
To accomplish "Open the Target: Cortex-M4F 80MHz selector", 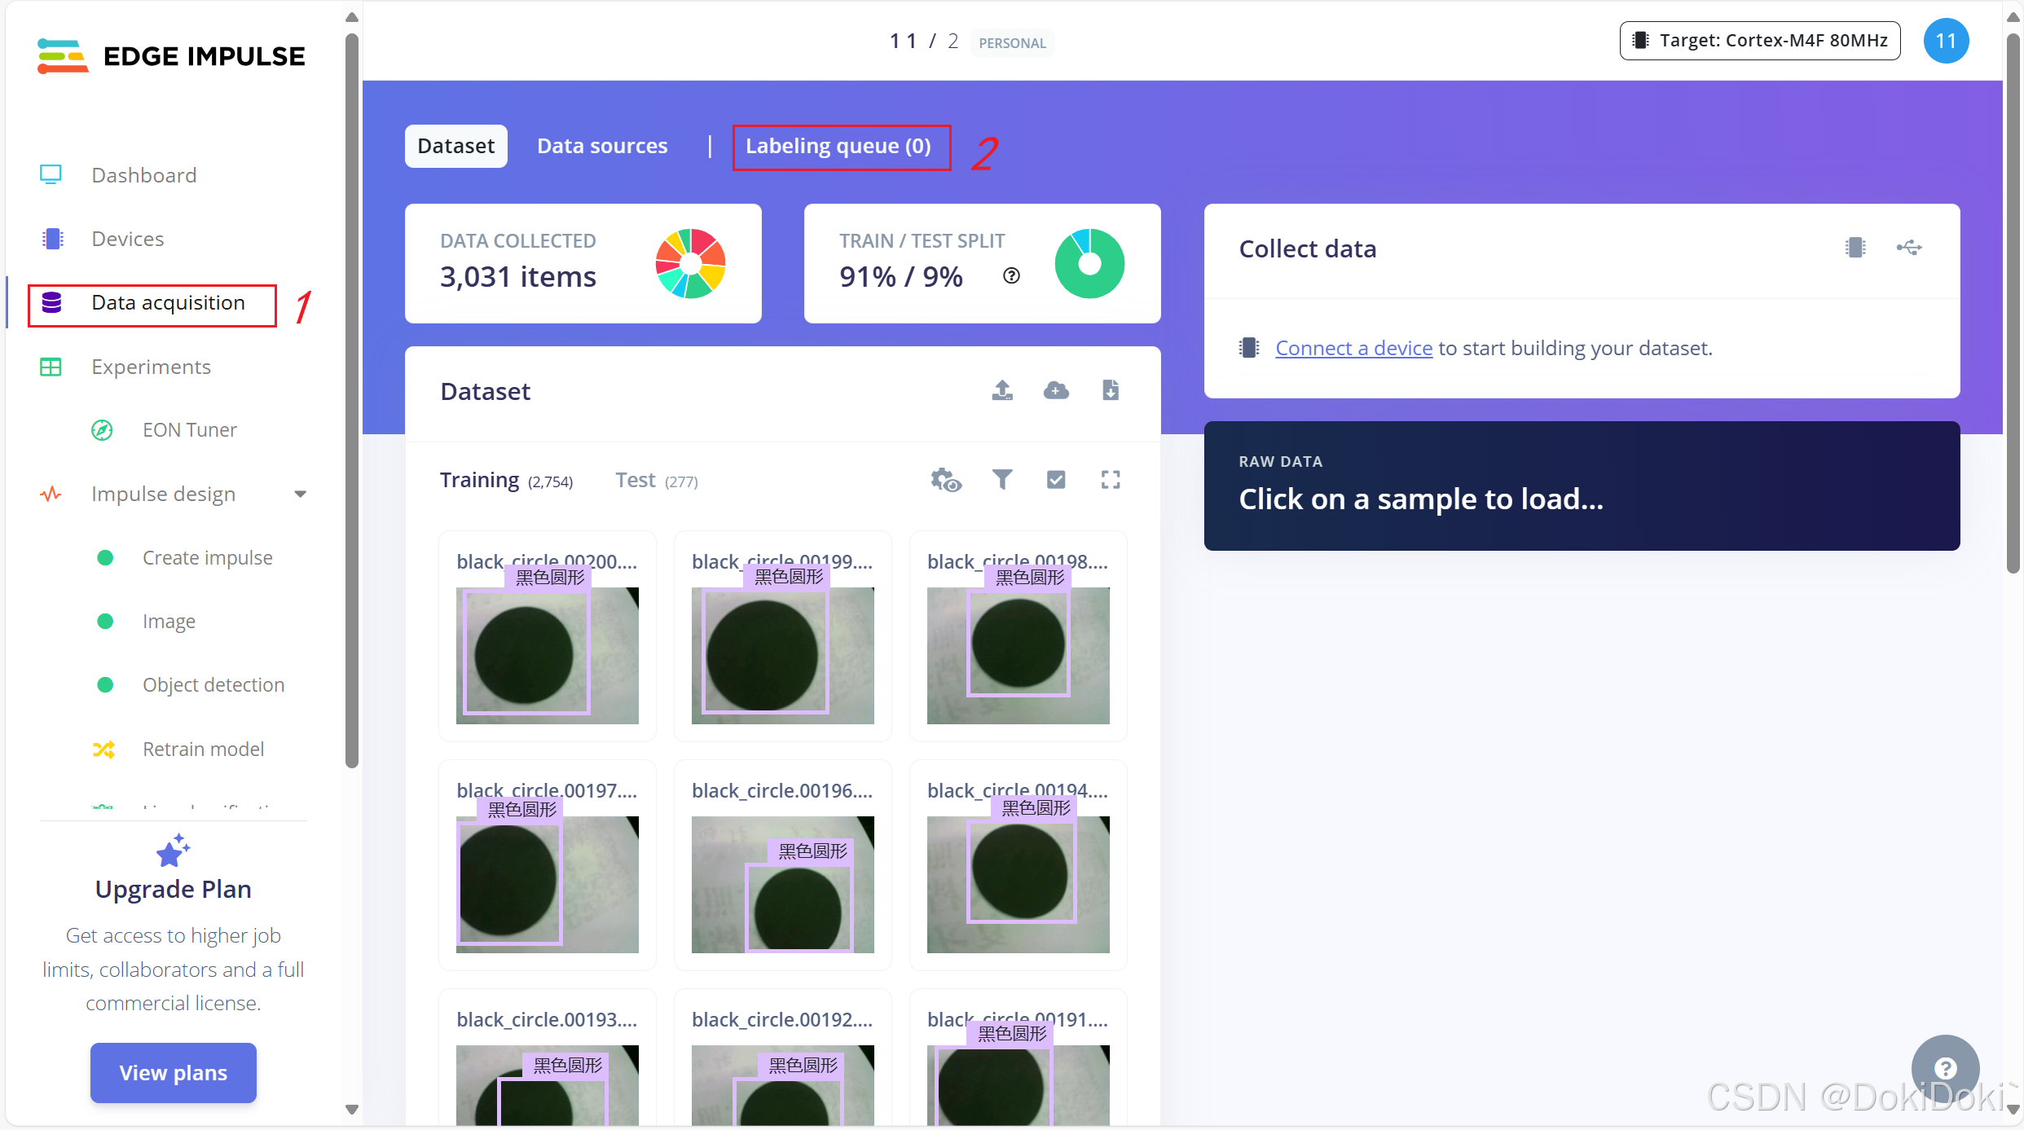I will pyautogui.click(x=1760, y=41).
